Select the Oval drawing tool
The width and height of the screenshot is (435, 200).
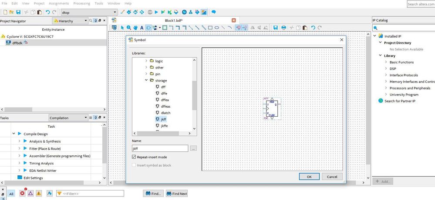click(216, 28)
